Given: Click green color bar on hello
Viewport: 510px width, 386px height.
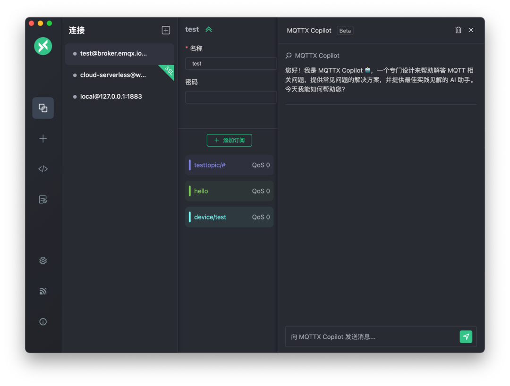Looking at the screenshot, I should point(190,191).
